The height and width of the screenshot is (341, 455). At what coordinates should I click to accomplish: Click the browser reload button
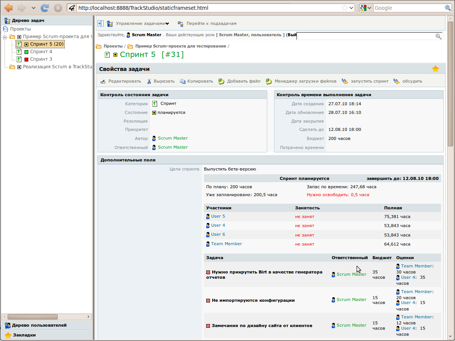coord(45,8)
